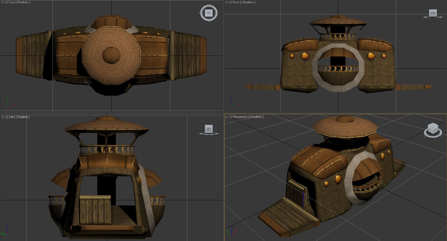Image resolution: width=447 pixels, height=241 pixels.
Task: Click the TOP face of the ViewCube
Action: pos(209,13)
